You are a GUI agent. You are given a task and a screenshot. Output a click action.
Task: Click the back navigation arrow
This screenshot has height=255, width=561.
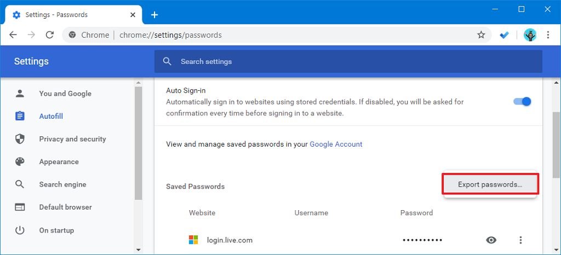pos(13,34)
